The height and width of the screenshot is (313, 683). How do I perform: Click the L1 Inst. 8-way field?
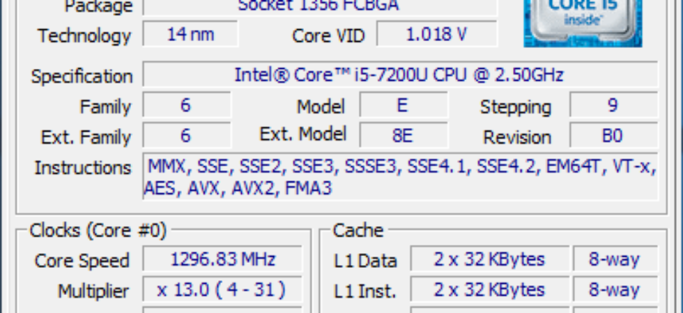615,289
